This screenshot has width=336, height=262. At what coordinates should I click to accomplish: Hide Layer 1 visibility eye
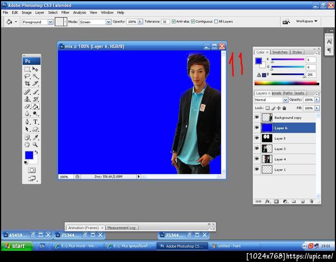pos(256,169)
